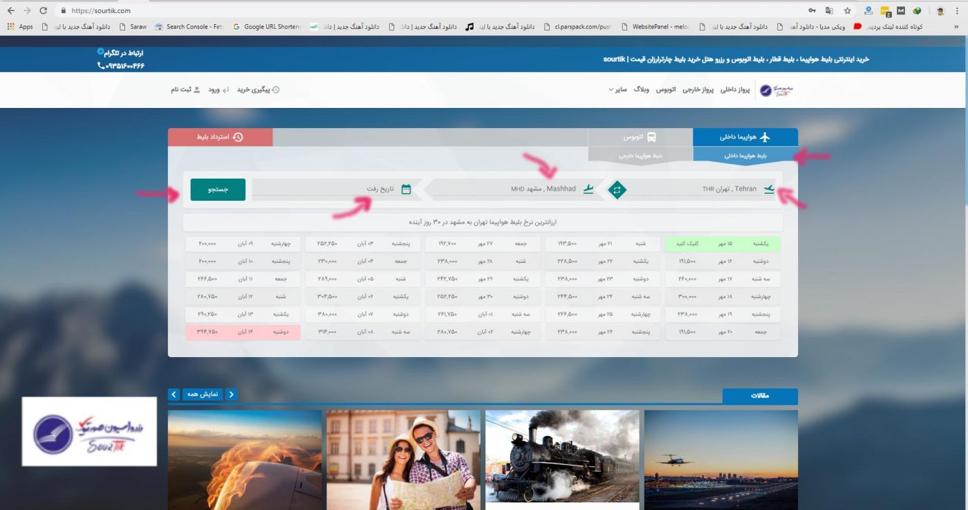Select the 09 آبان price row 200,000
The width and height of the screenshot is (968, 510).
click(243, 244)
